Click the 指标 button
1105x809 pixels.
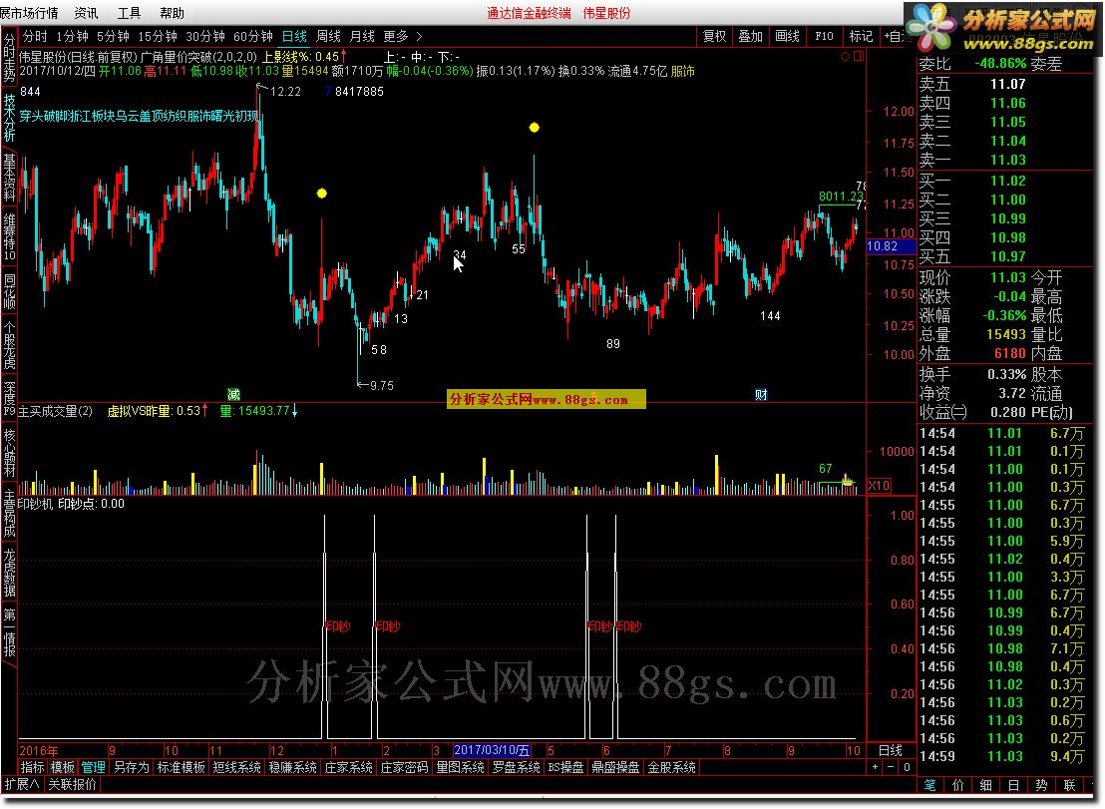pos(33,767)
